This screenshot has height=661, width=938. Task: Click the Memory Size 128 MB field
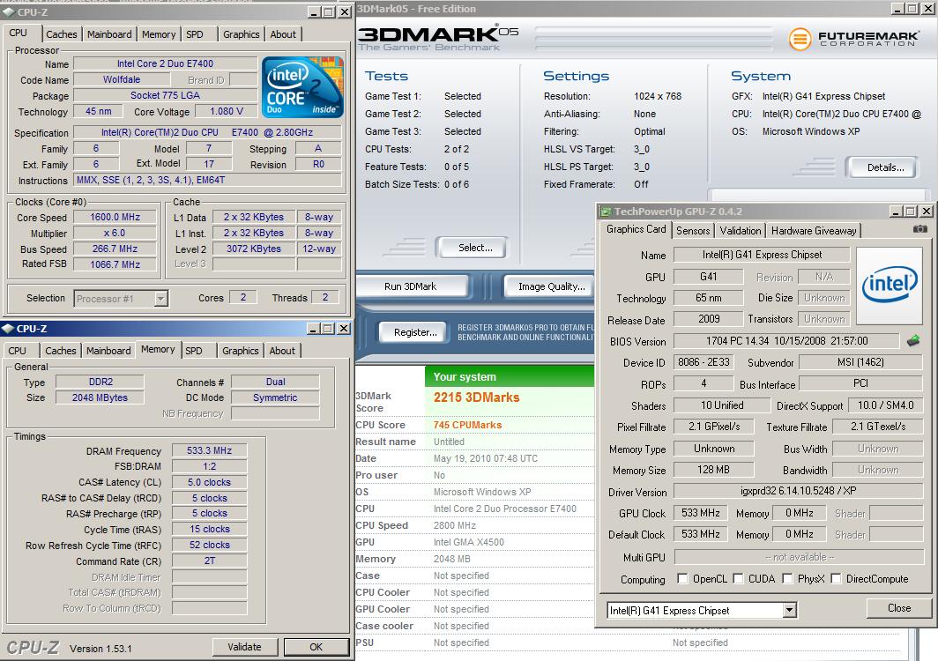714,470
